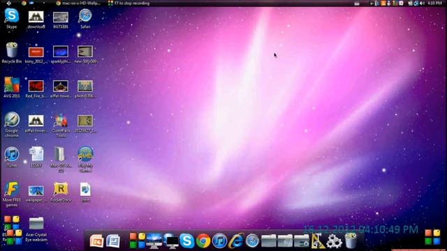Select the kony_2012 image file
This screenshot has width=447, height=251.
(36, 54)
